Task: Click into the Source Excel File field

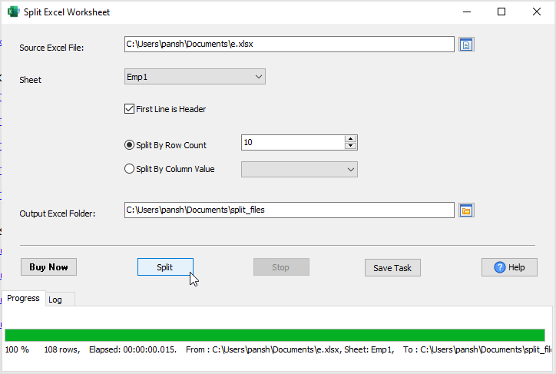Action: (x=289, y=45)
